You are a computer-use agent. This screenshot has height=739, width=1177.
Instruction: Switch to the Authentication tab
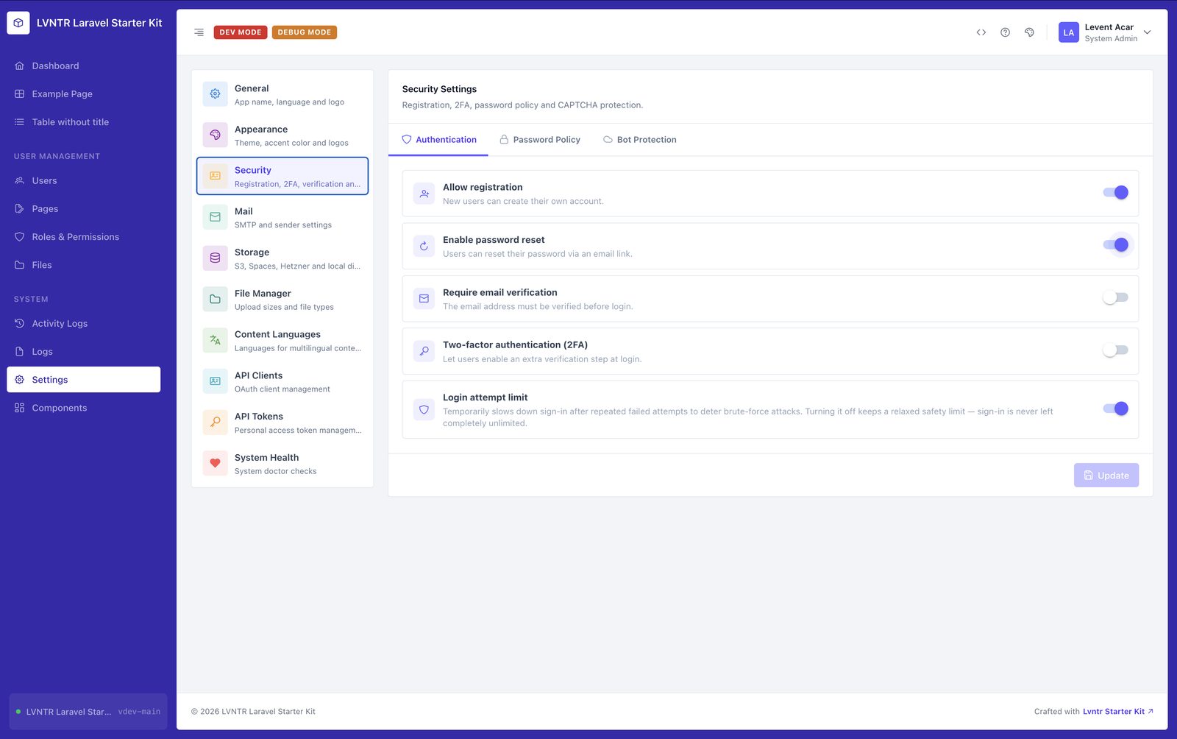pos(438,140)
